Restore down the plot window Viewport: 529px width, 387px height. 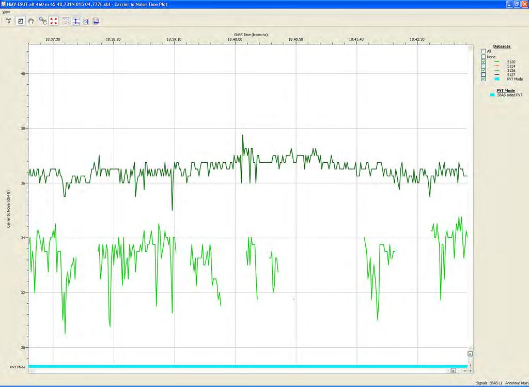pos(517,4)
